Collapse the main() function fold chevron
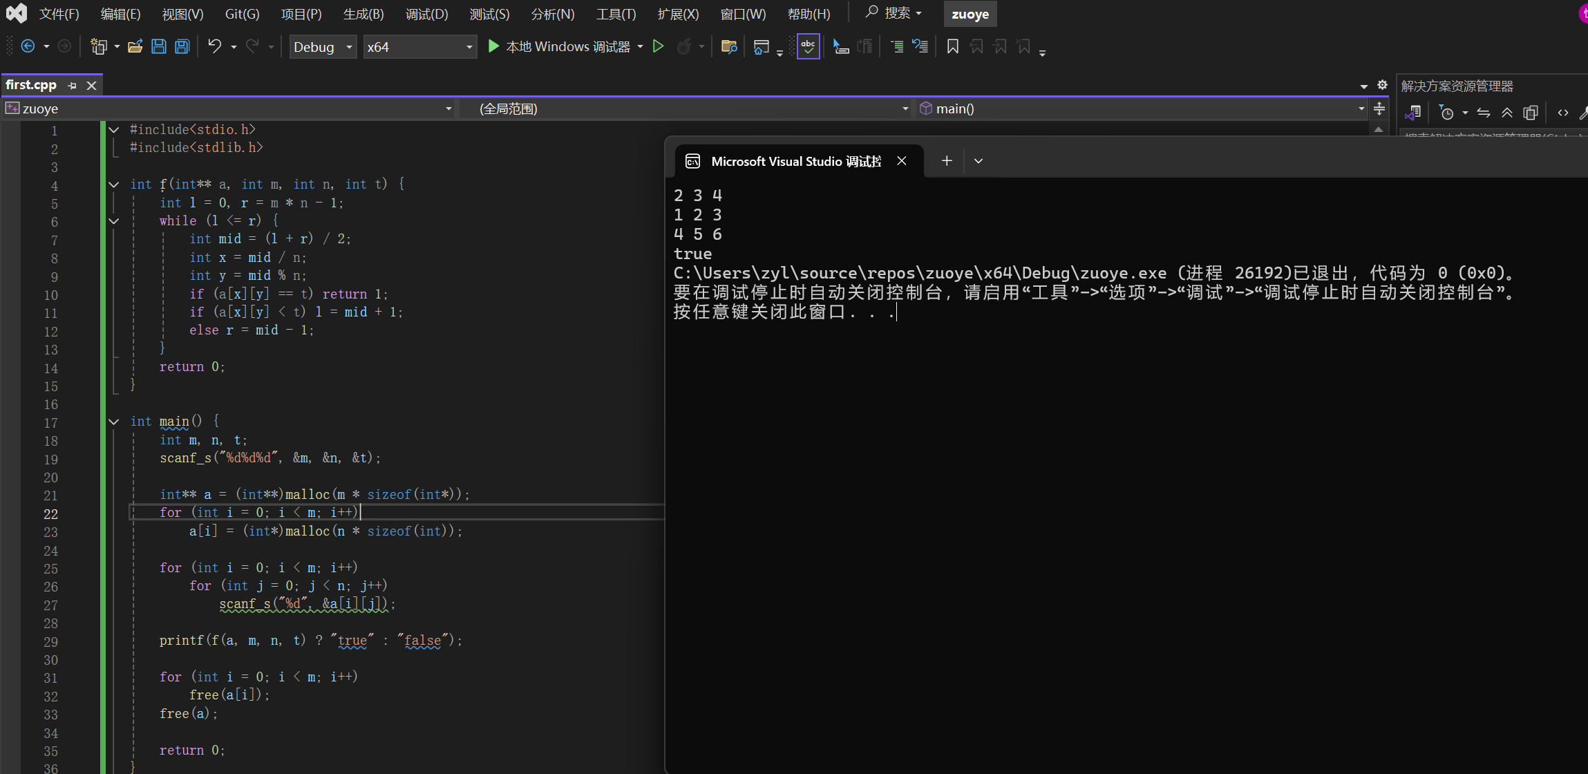Image resolution: width=1588 pixels, height=774 pixels. point(114,422)
